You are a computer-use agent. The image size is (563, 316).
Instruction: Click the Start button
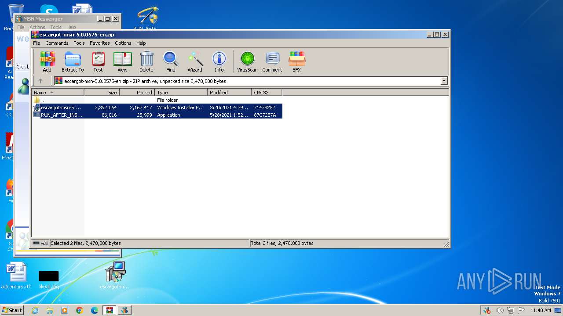[x=12, y=310]
